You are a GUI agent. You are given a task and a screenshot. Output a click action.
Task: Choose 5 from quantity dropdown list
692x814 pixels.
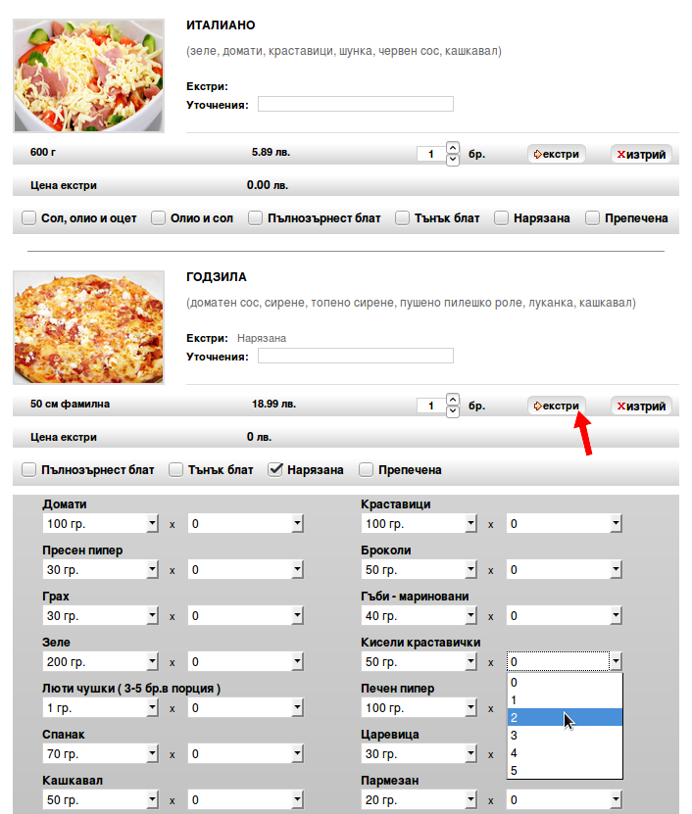564,771
